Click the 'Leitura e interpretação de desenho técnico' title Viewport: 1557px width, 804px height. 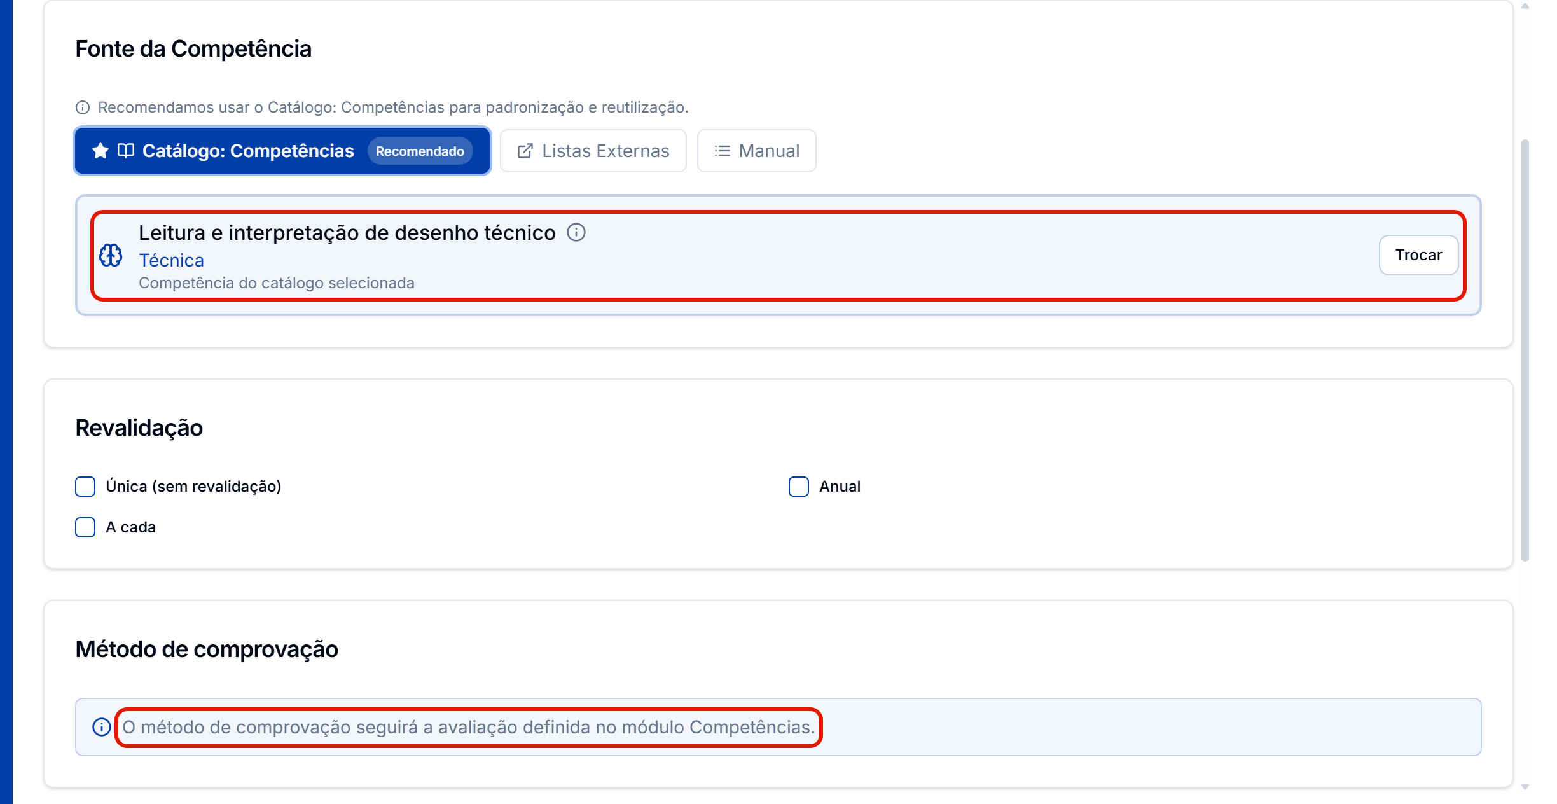[347, 233]
